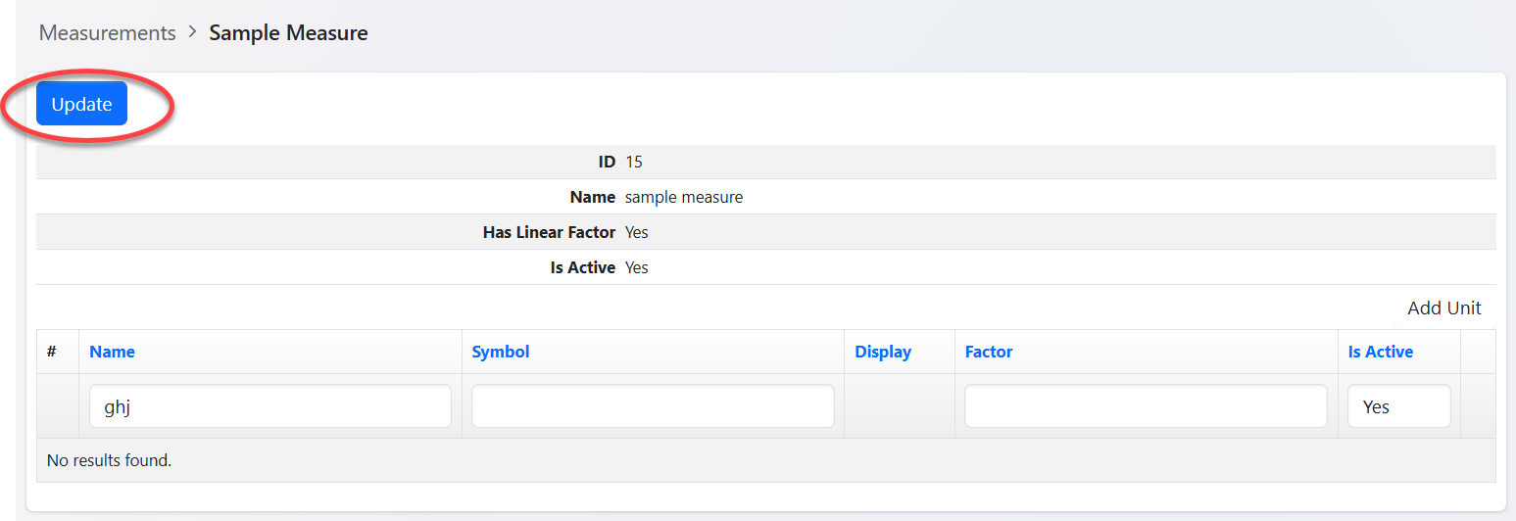Viewport: 1516px width, 521px height.
Task: Sort table by Factor column header
Action: point(988,352)
